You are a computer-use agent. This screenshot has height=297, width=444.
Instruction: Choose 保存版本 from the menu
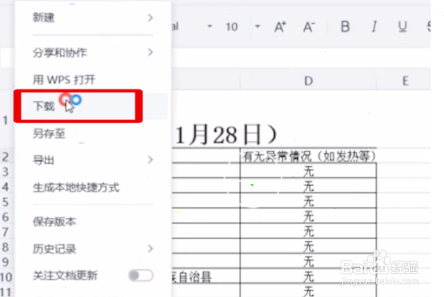click(55, 222)
